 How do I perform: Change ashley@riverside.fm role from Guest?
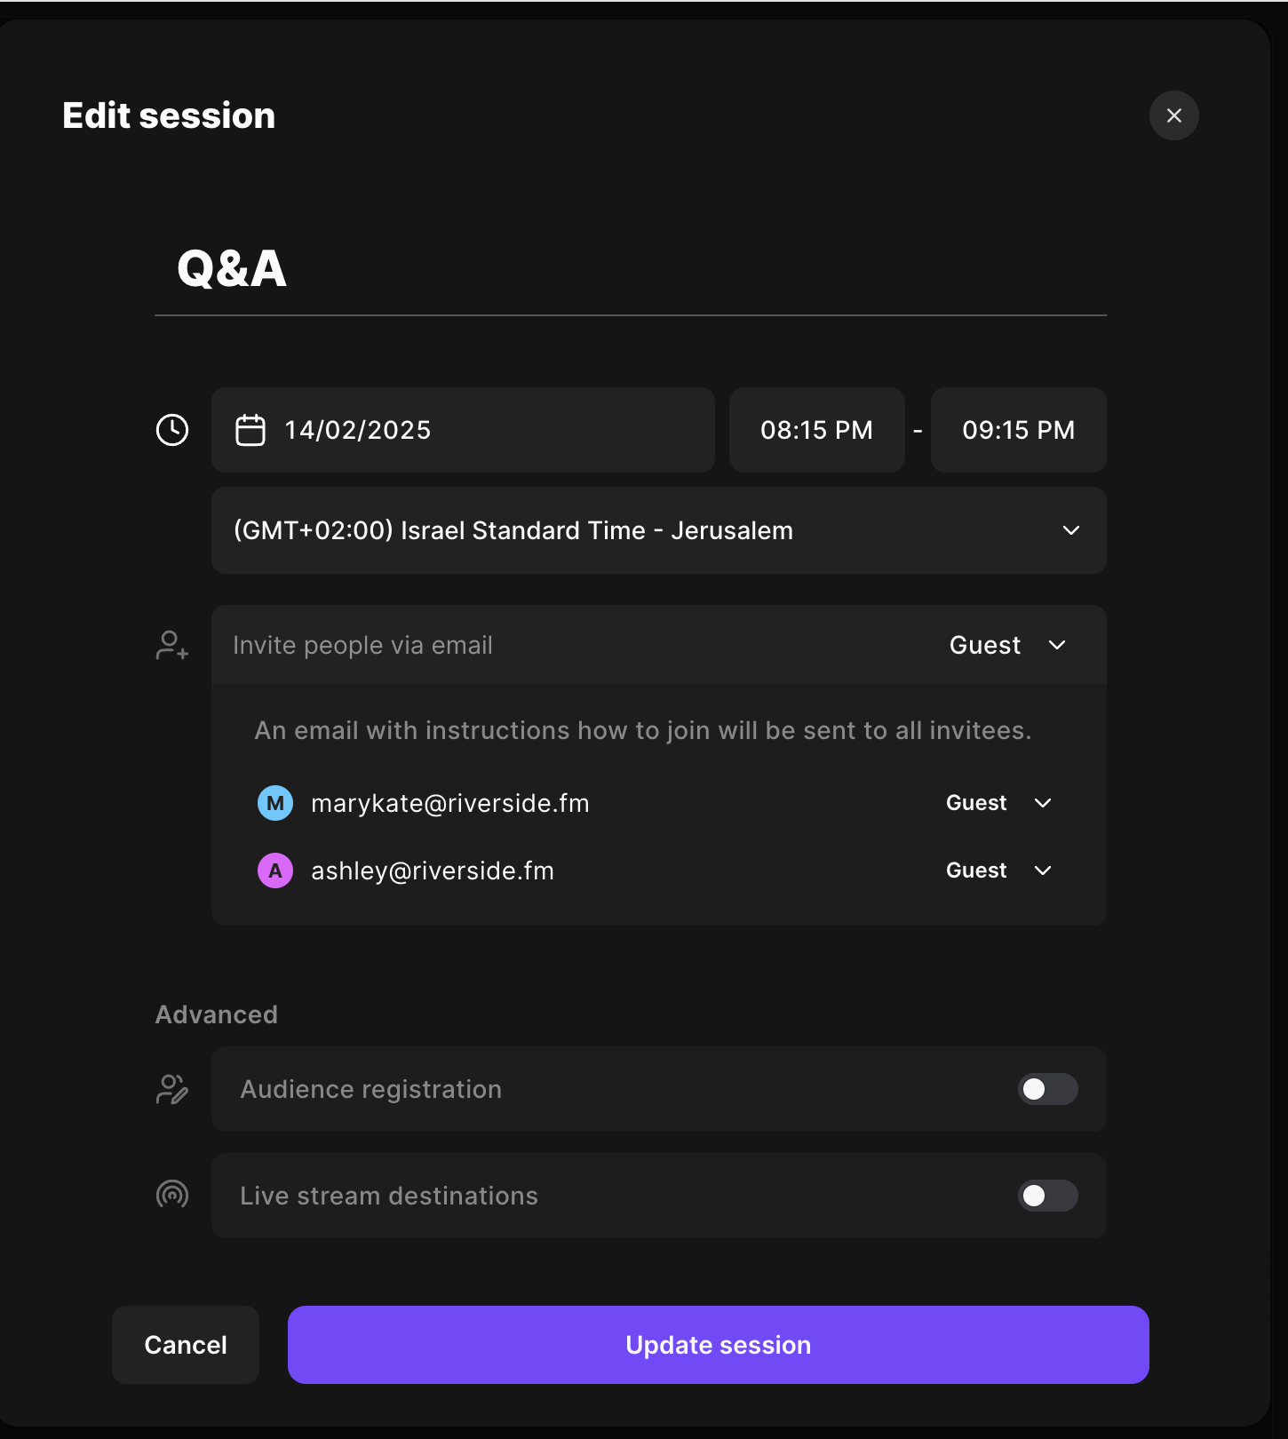pyautogui.click(x=998, y=871)
